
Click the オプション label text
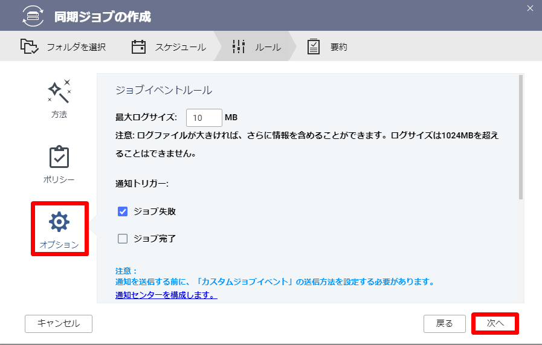pos(59,245)
